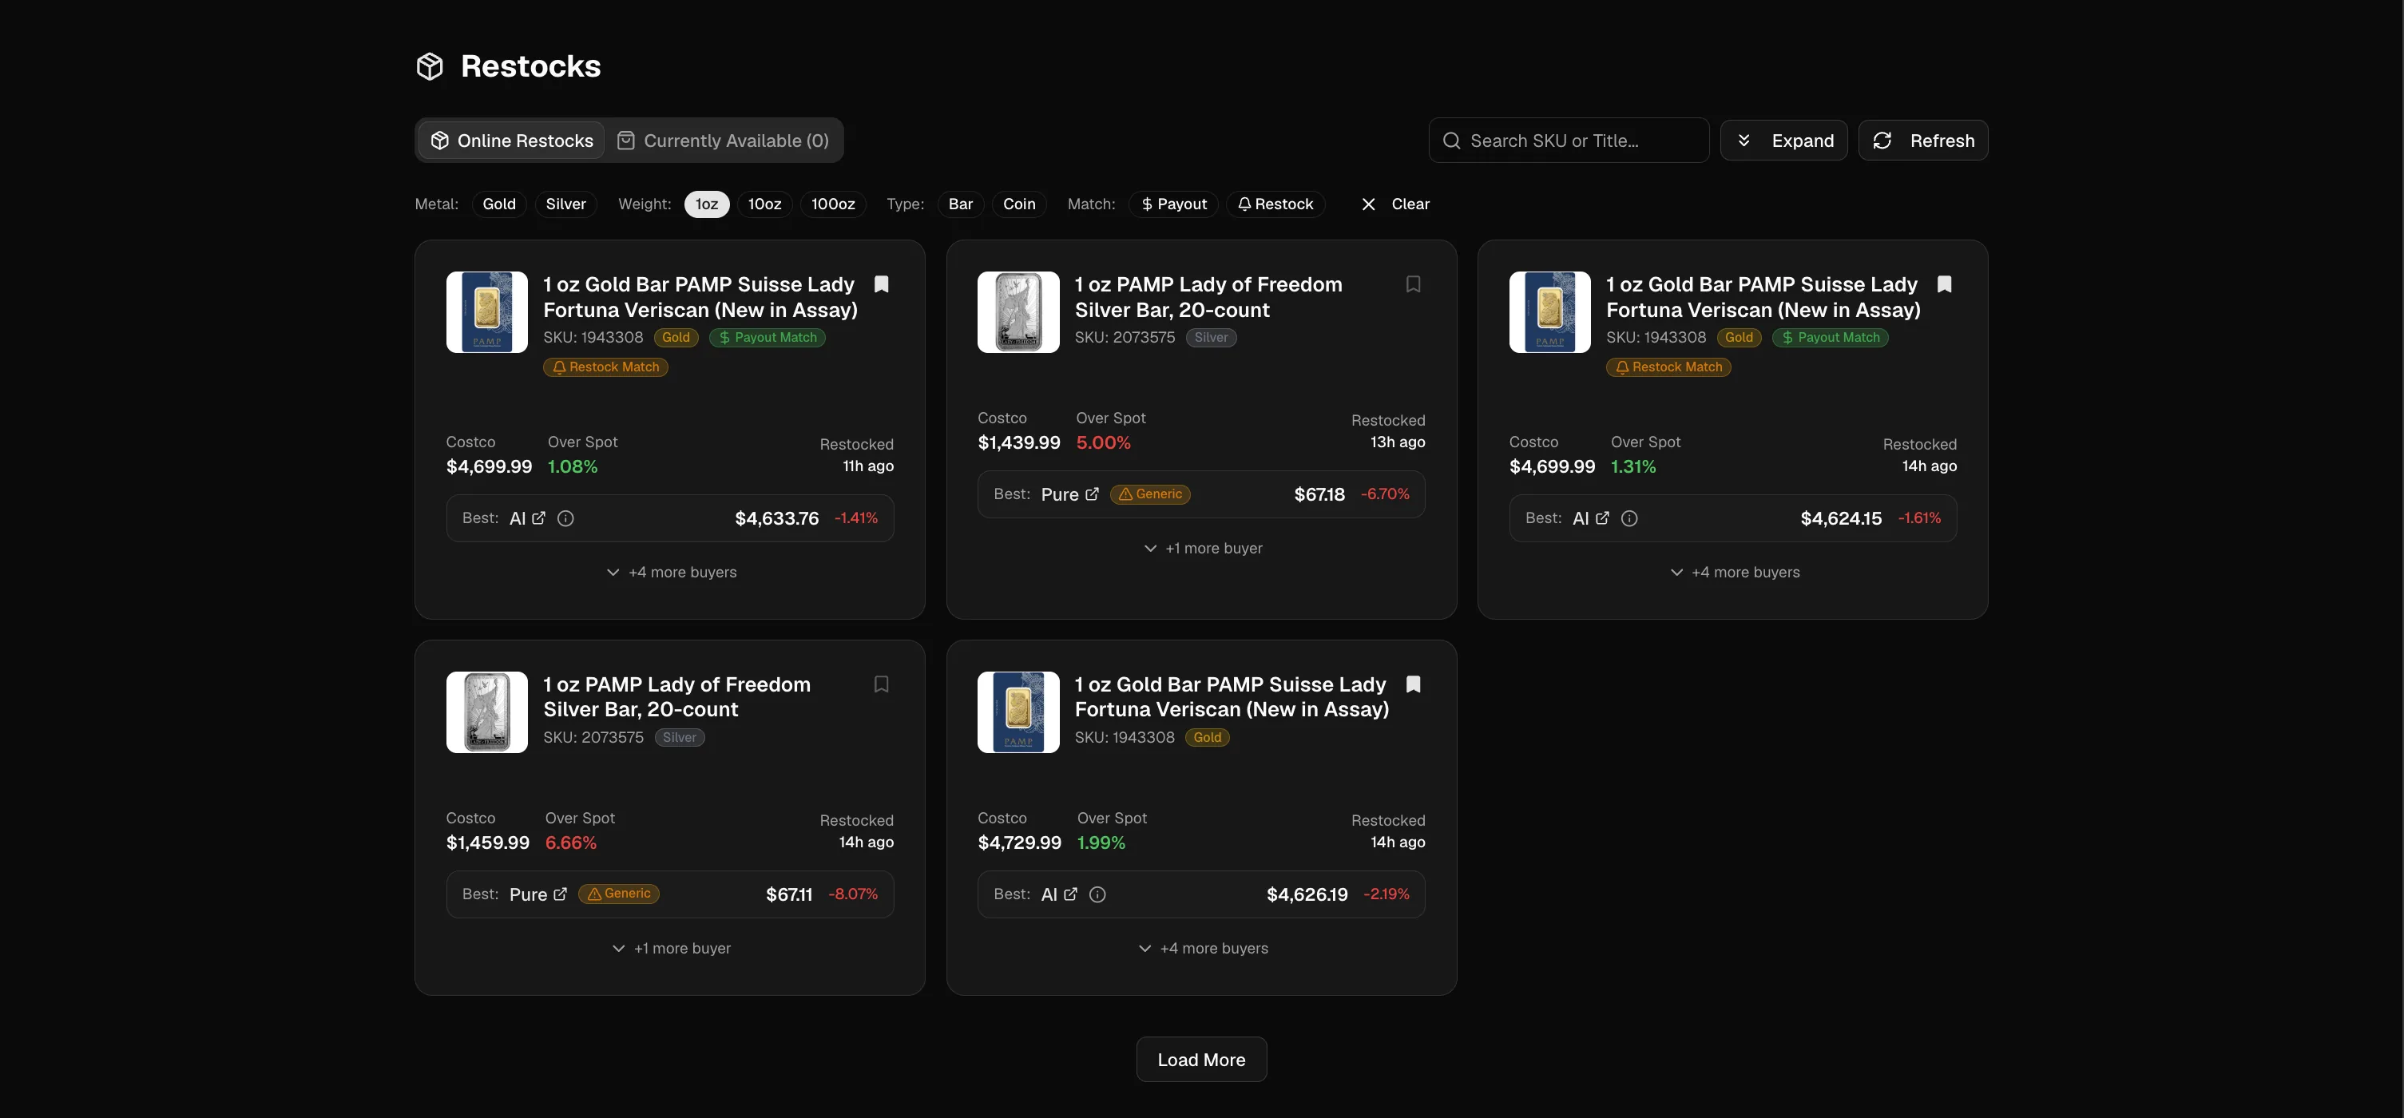Click Load More button

pyautogui.click(x=1201, y=1061)
